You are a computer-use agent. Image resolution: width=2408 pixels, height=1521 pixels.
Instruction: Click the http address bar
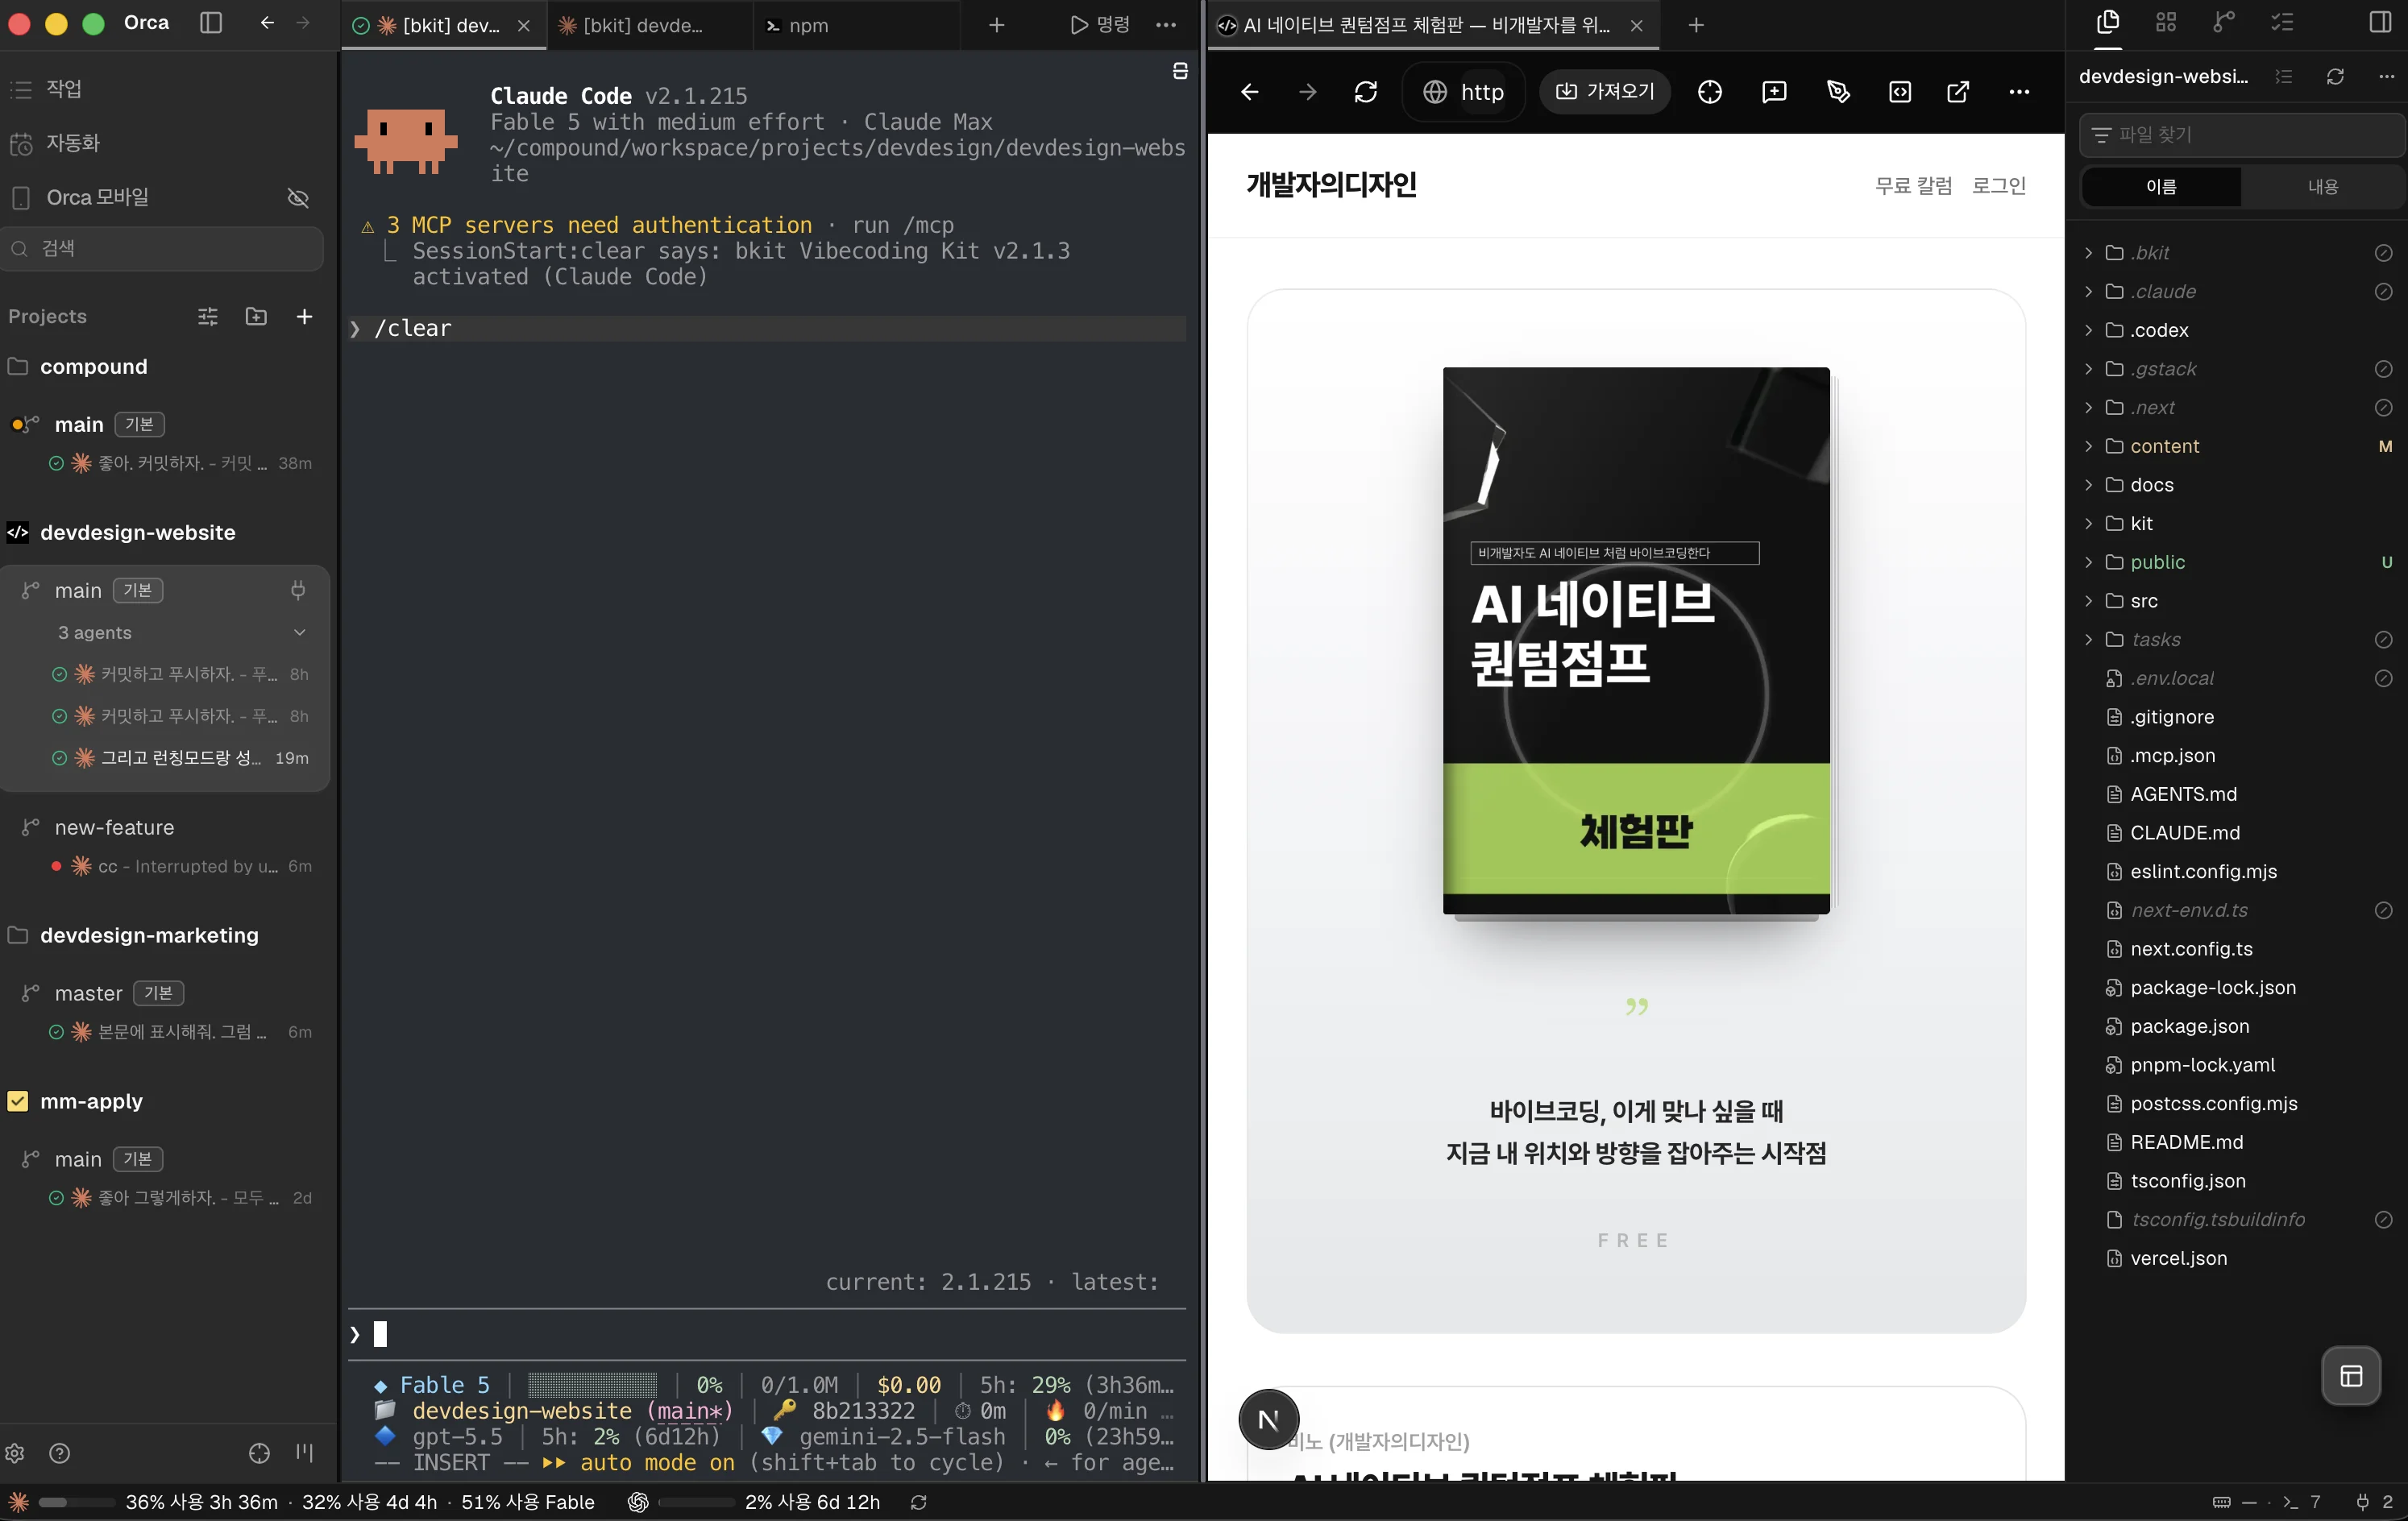point(1464,92)
